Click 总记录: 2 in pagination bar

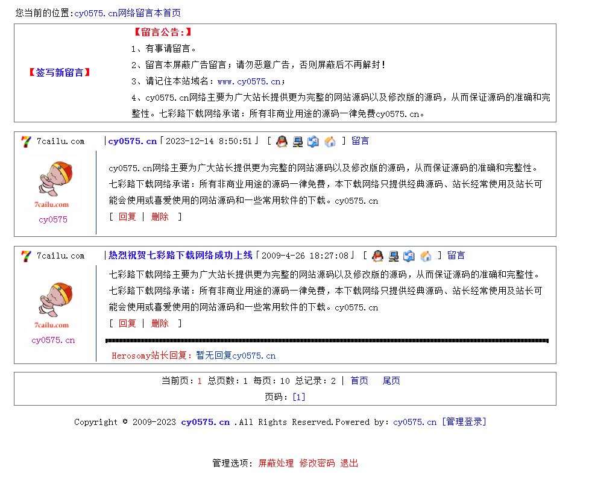[x=315, y=381]
